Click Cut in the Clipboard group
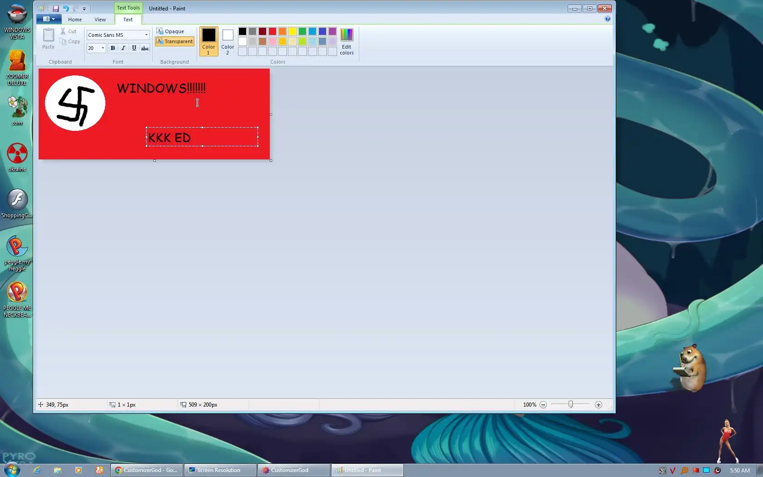This screenshot has width=763, height=477. tap(69, 31)
